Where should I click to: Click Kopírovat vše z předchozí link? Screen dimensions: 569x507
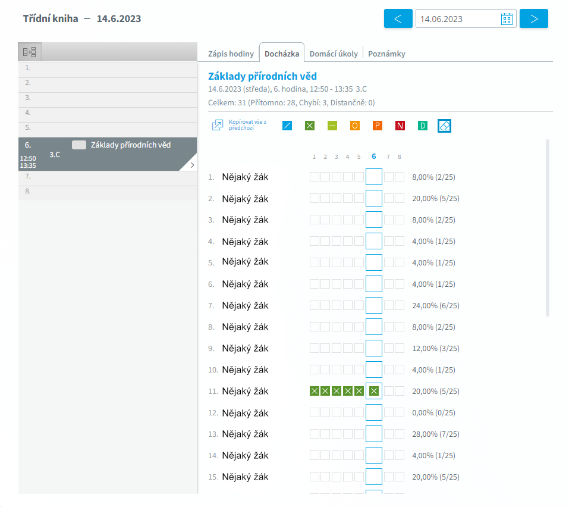click(x=247, y=125)
